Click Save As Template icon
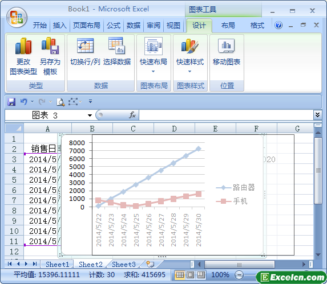 50,46
